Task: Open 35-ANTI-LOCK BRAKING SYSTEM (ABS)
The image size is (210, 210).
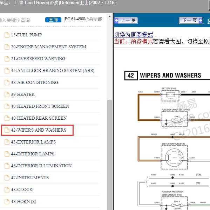Action: 53,71
